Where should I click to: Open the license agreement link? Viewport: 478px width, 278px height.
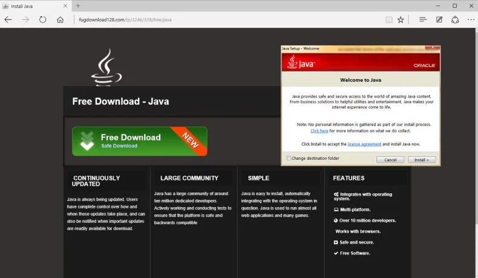(x=364, y=144)
